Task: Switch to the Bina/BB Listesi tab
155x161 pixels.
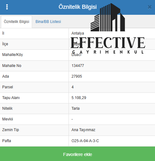Action: [x=48, y=22]
